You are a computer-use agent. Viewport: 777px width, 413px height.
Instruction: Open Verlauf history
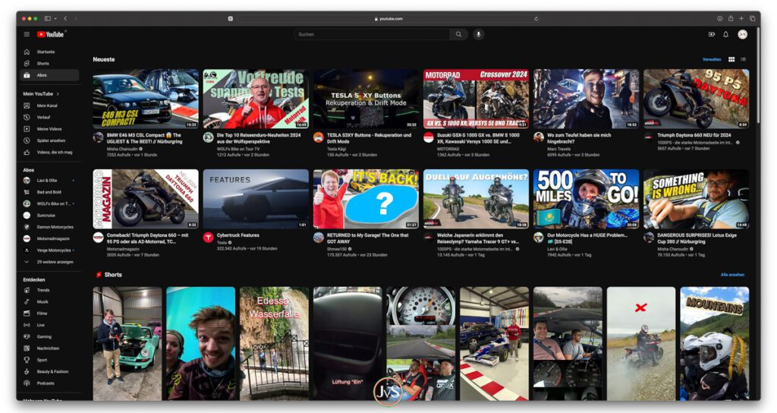(49, 118)
